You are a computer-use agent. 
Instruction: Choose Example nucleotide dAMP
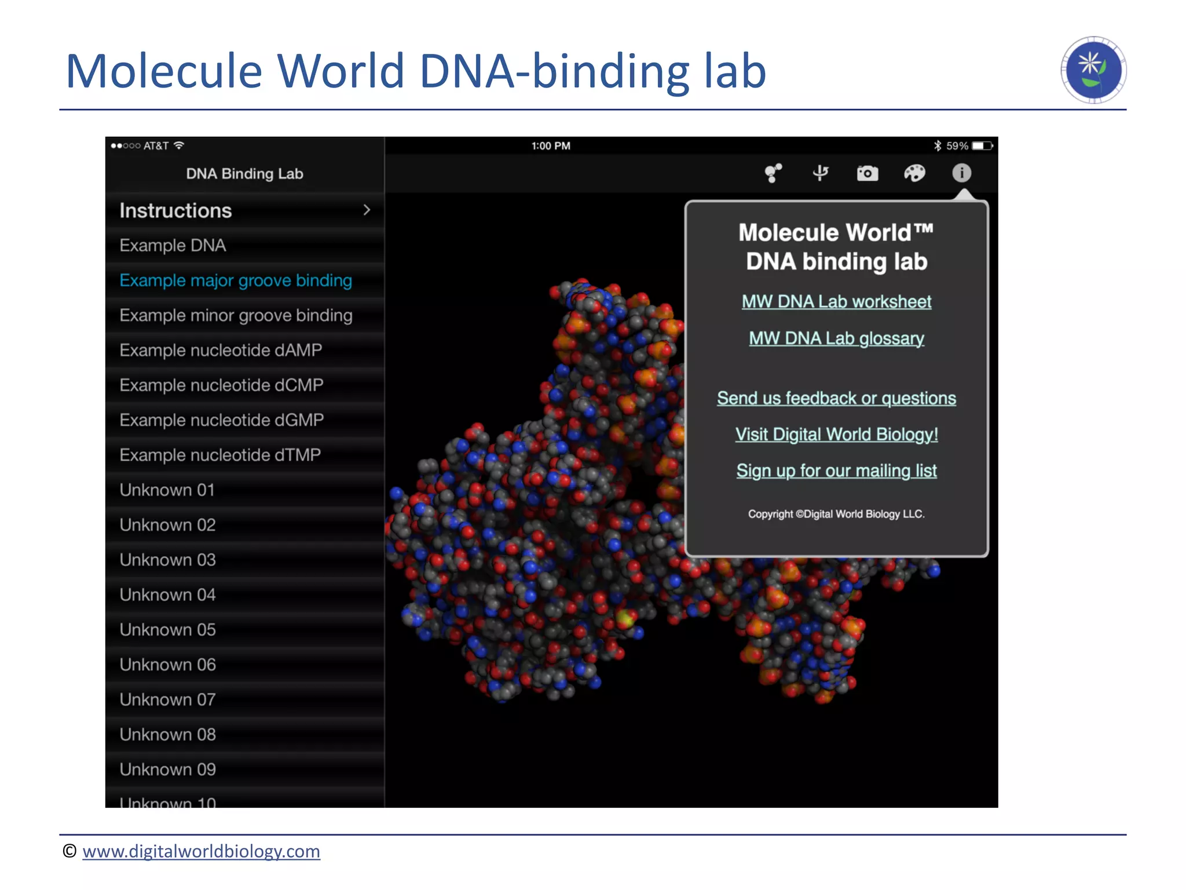(245, 350)
